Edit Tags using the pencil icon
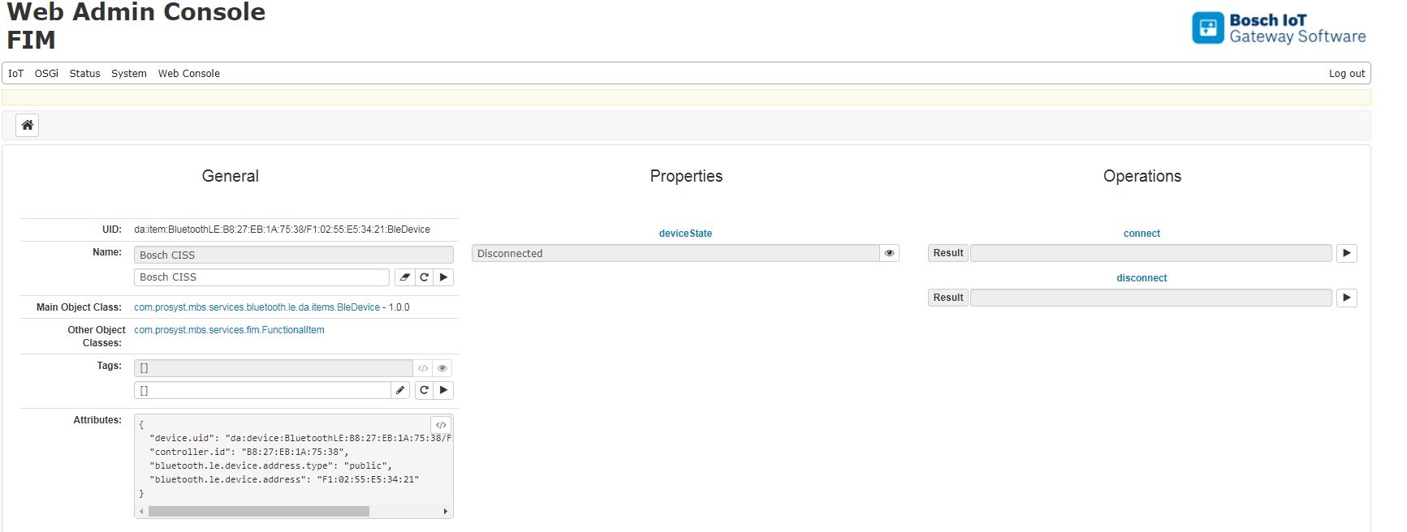1407x532 pixels. click(x=400, y=390)
